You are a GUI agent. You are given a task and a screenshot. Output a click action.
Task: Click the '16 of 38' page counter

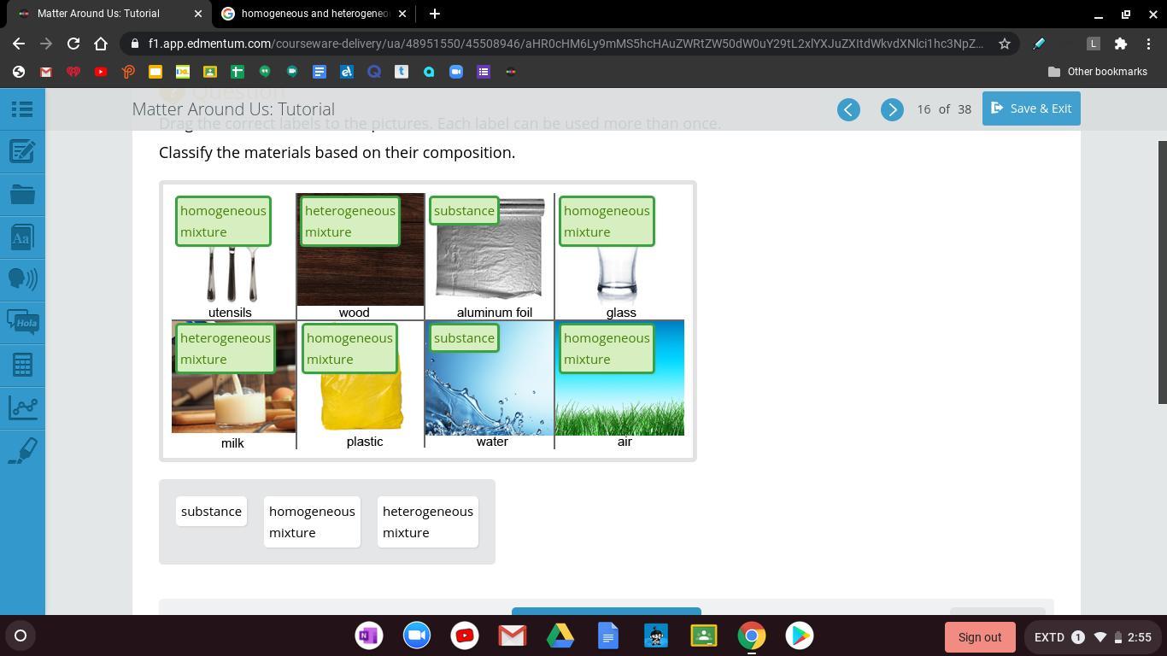pyautogui.click(x=943, y=109)
